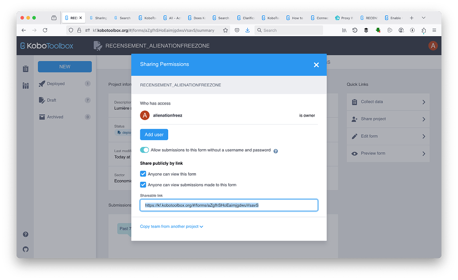Select the shareable link input field
The width and height of the screenshot is (458, 280).
pyautogui.click(x=229, y=205)
